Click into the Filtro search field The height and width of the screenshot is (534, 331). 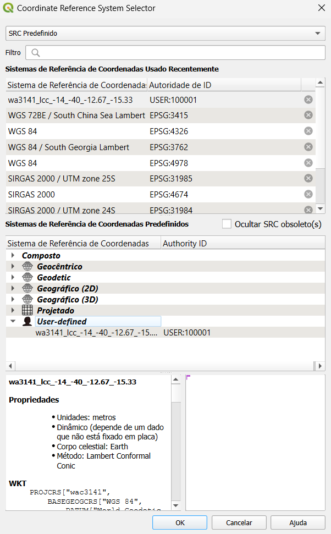coord(175,52)
